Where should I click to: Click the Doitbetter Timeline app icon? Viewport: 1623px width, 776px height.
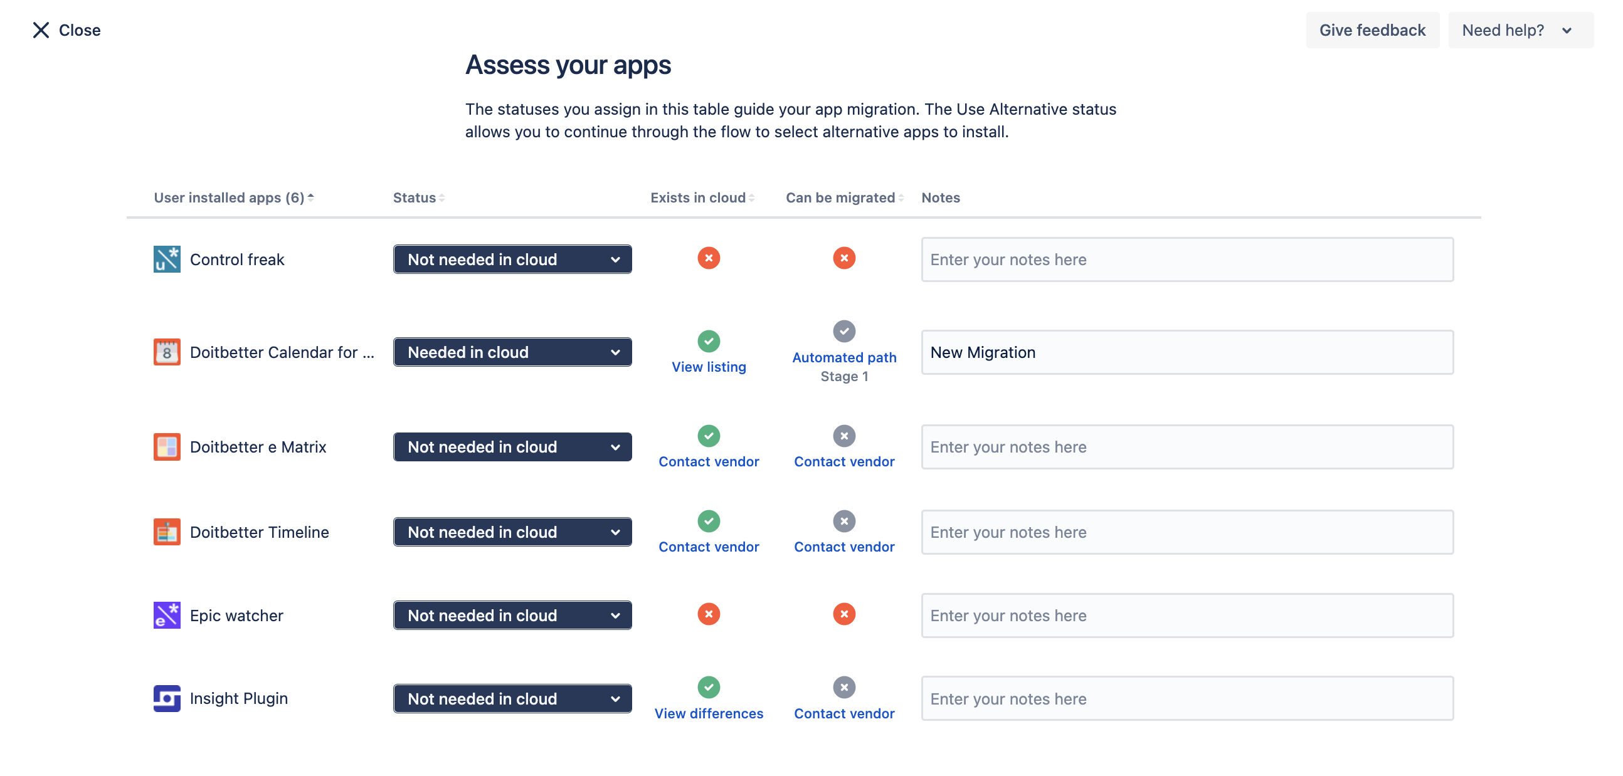tap(166, 532)
